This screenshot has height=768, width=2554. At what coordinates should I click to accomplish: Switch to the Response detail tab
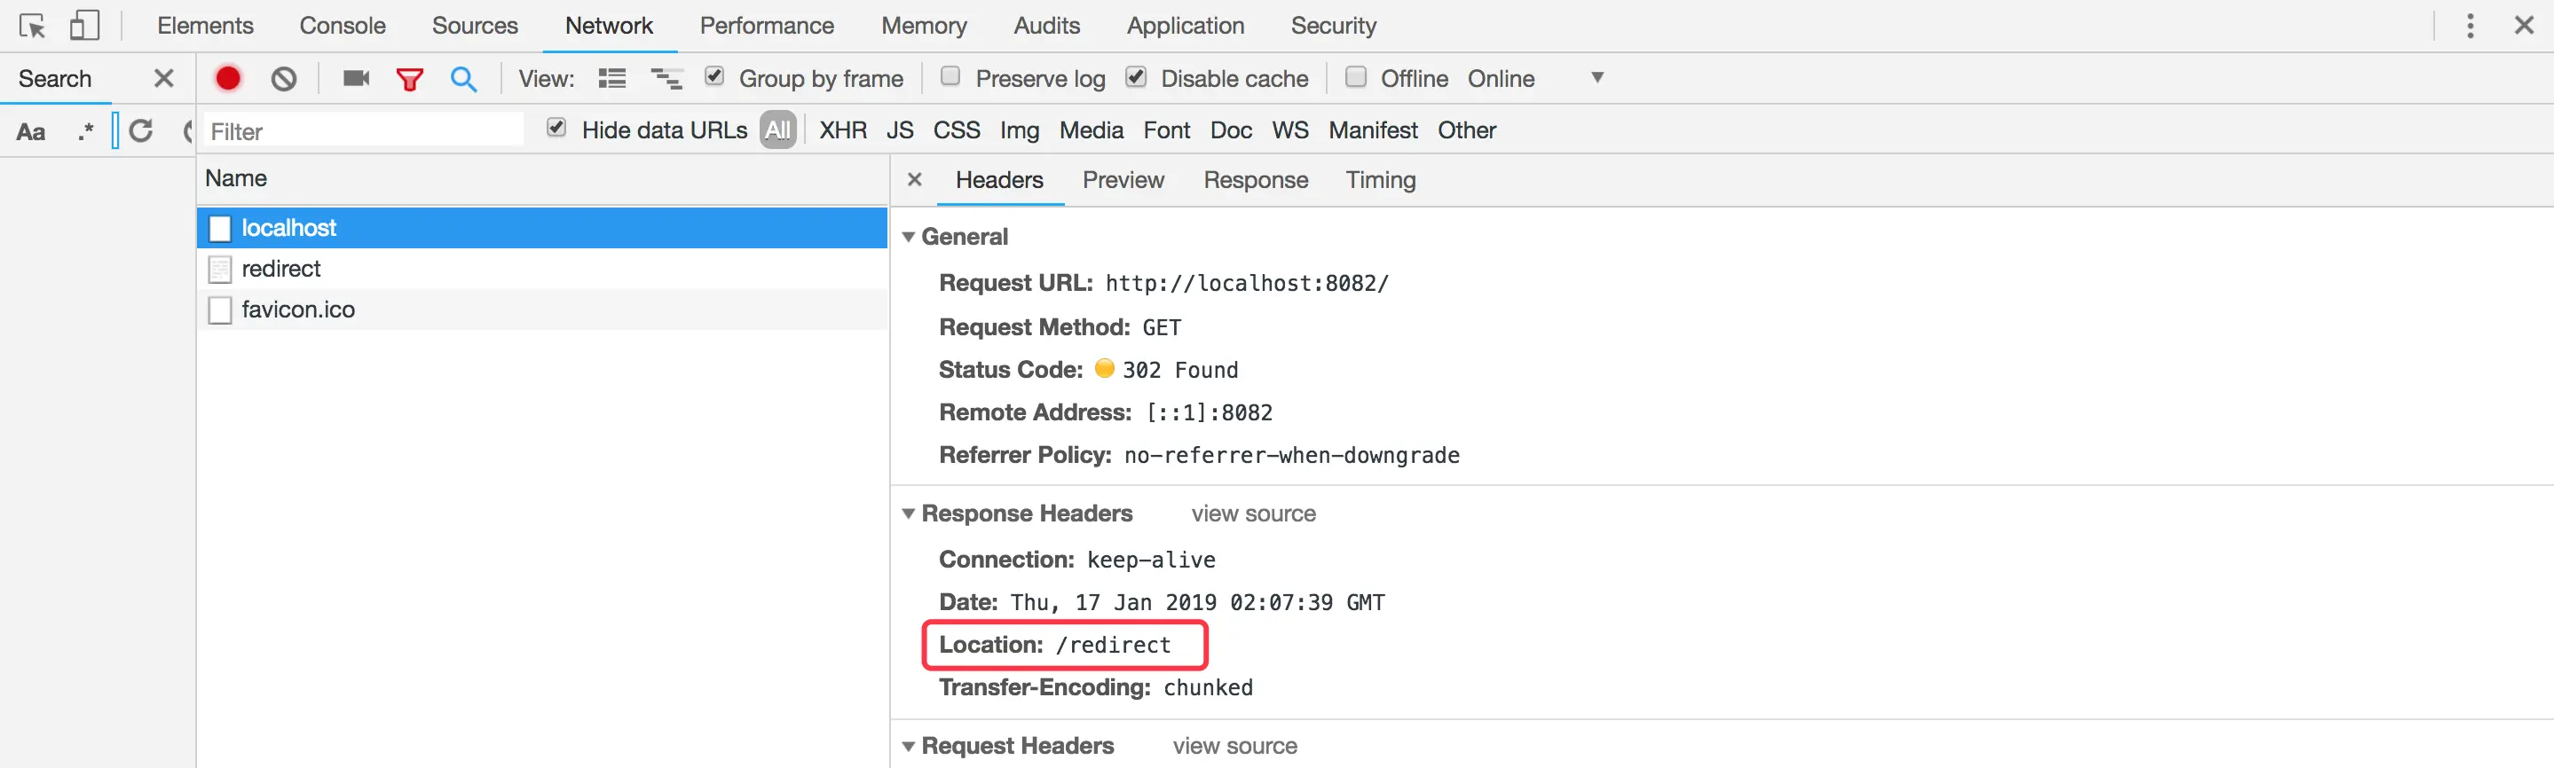point(1255,180)
